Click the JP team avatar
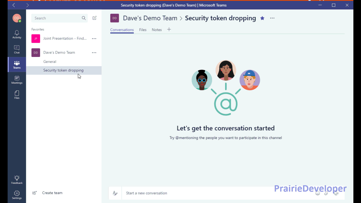 click(36, 39)
